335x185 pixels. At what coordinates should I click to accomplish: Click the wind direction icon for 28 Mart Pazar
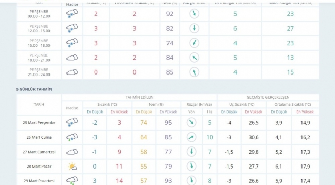pos(191,166)
